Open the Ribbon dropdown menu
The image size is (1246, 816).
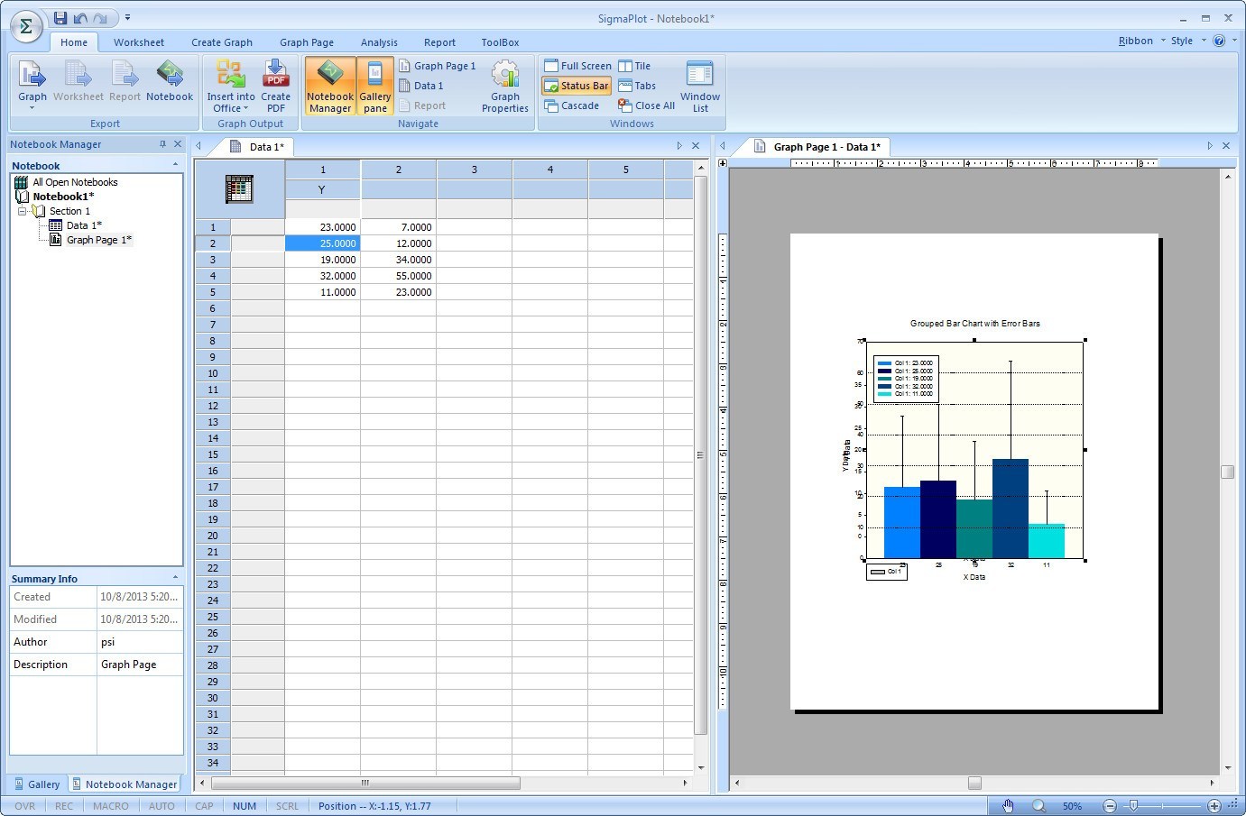1141,41
